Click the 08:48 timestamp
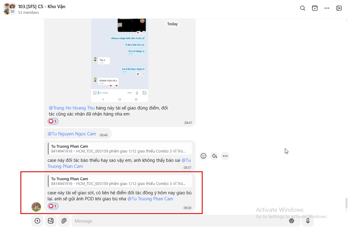 (x=104, y=135)
